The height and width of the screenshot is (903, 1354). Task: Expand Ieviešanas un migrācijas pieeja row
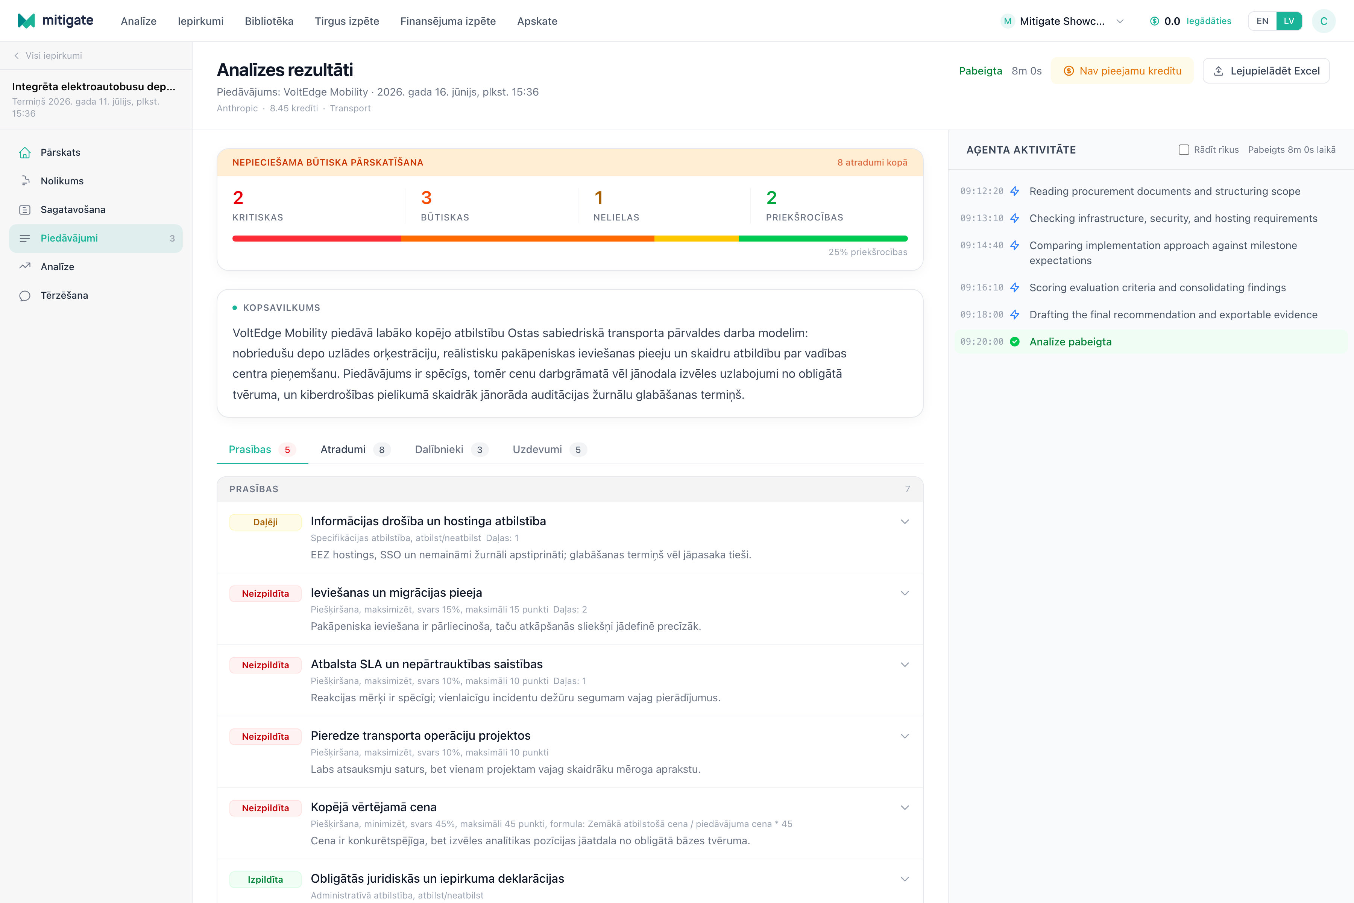pyautogui.click(x=905, y=593)
